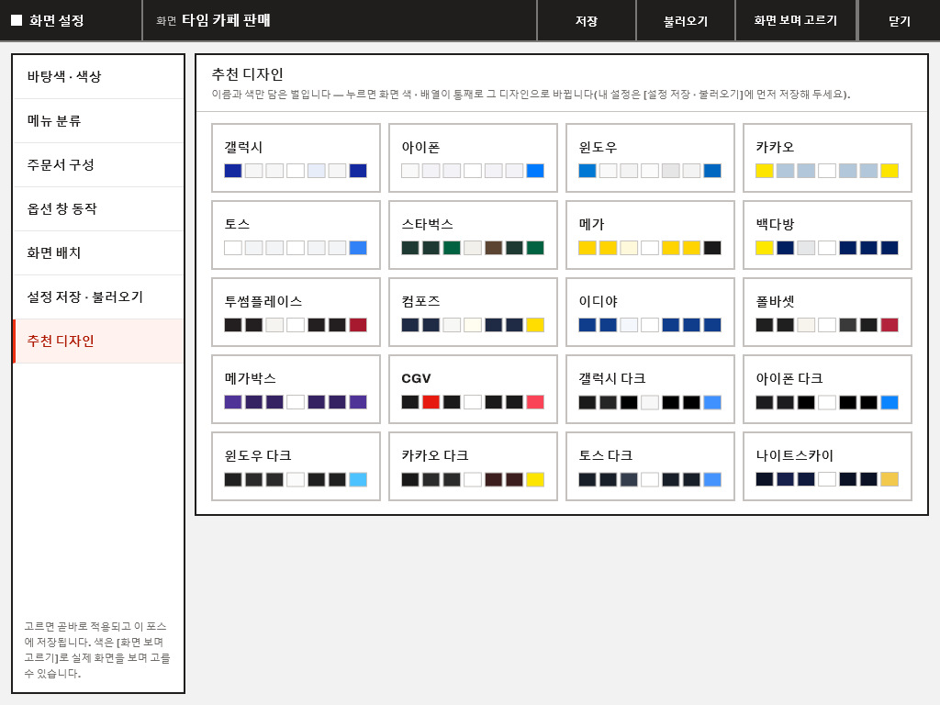The width and height of the screenshot is (940, 705).
Task: Choose the 토스 다크 design preset
Action: [651, 466]
